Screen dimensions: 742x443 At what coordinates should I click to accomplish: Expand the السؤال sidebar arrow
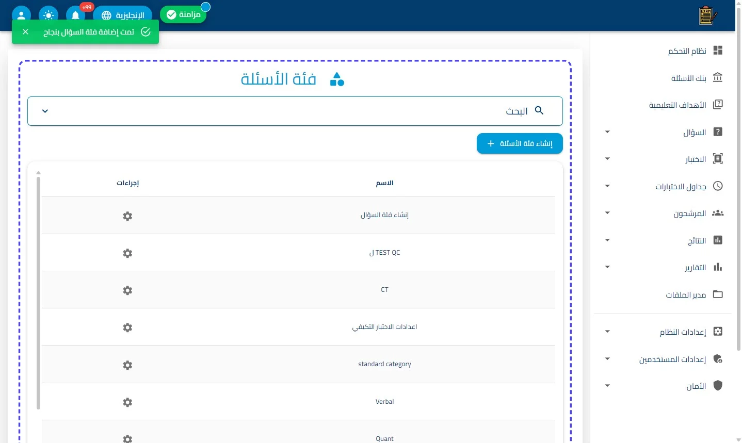click(607, 132)
